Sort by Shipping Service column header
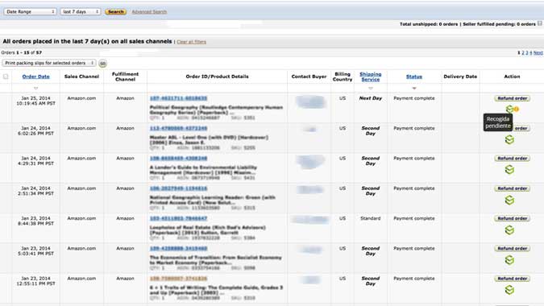Image resolution: width=544 pixels, height=306 pixels. point(371,76)
